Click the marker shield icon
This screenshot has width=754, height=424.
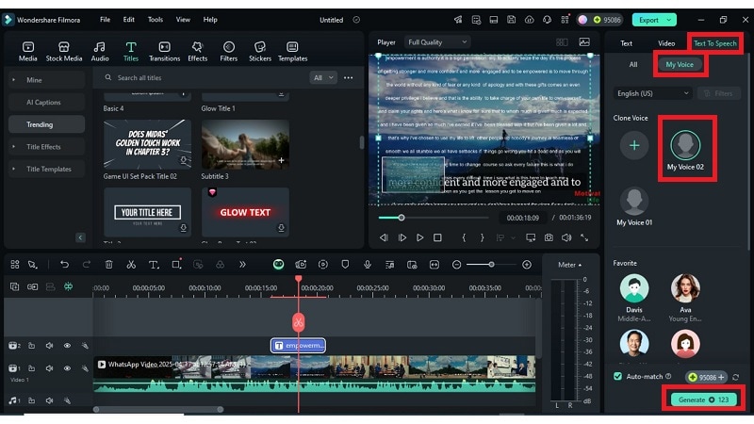click(345, 265)
